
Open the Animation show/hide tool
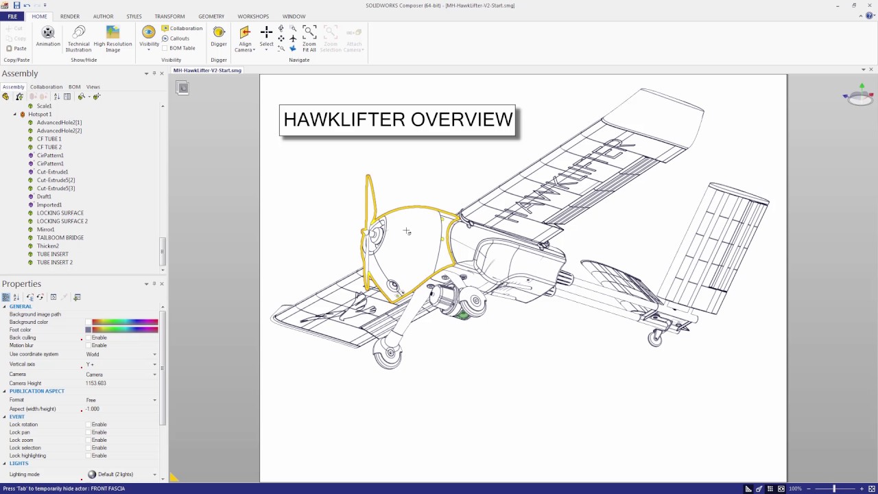pos(48,37)
